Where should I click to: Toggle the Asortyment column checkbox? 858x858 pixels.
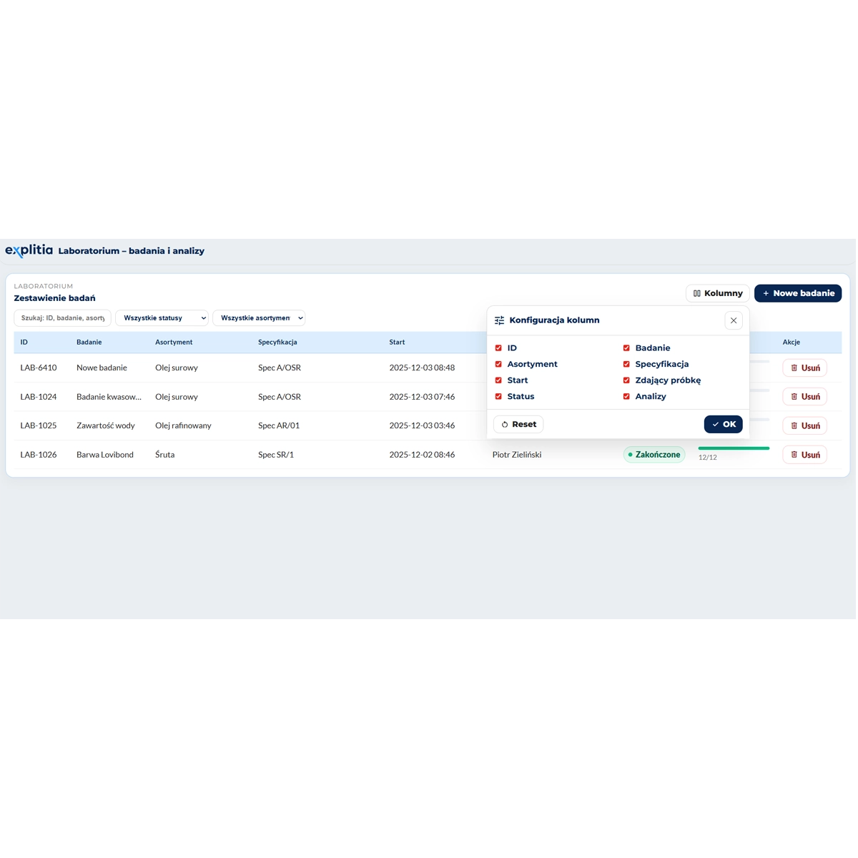click(x=498, y=364)
